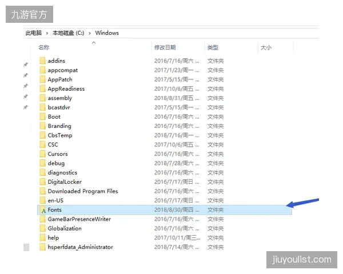Image resolution: width=343 pixels, height=274 pixels.
Task: Click the appcompat folder icon
Action: (43, 70)
